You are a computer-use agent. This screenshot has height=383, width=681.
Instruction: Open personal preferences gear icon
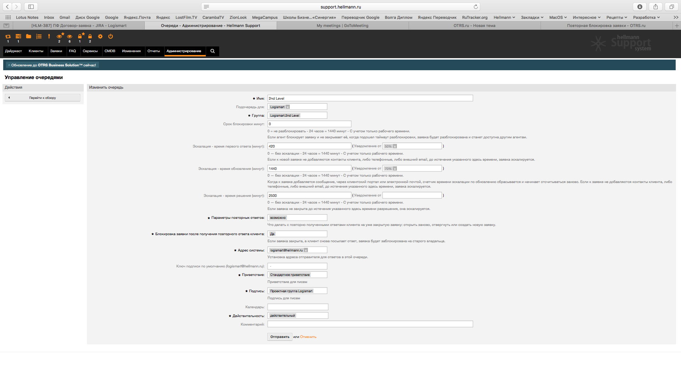tap(100, 37)
